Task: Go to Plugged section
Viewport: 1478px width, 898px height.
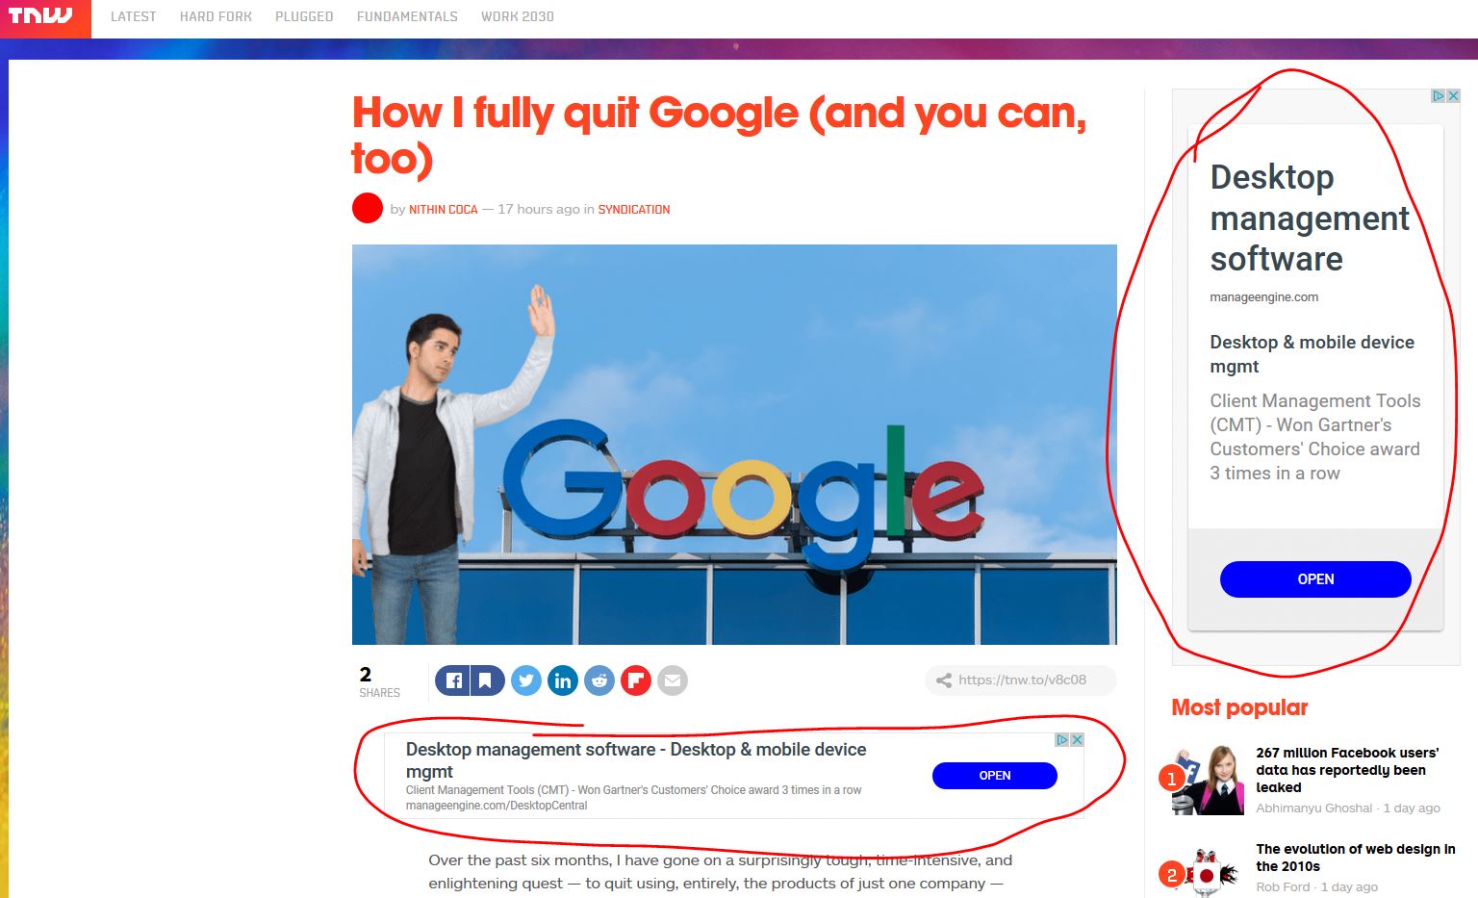Action: click(304, 16)
